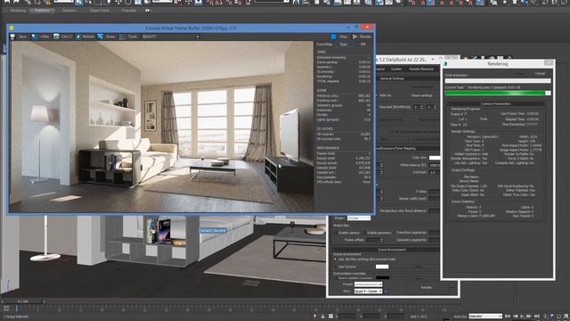Collapse the Common Parameters rollout header
The height and width of the screenshot is (321, 570).
(x=495, y=103)
